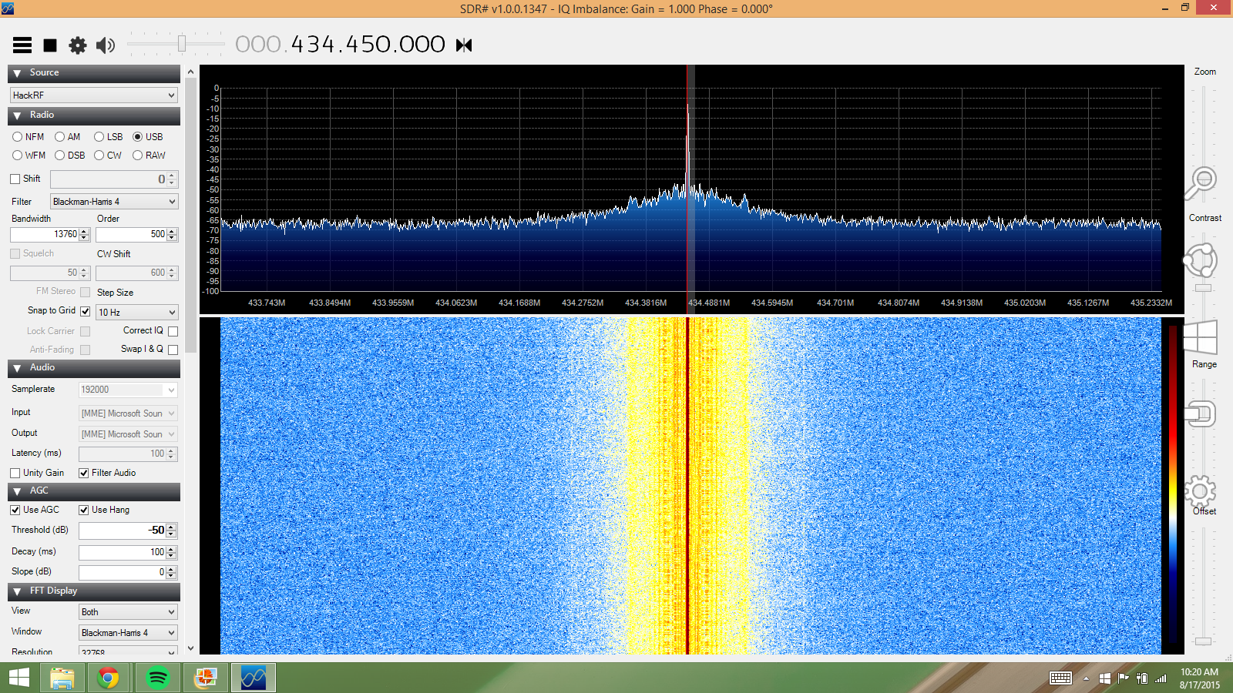Select the NFM radio mode
Viewport: 1233px width, 693px height.
[17, 137]
